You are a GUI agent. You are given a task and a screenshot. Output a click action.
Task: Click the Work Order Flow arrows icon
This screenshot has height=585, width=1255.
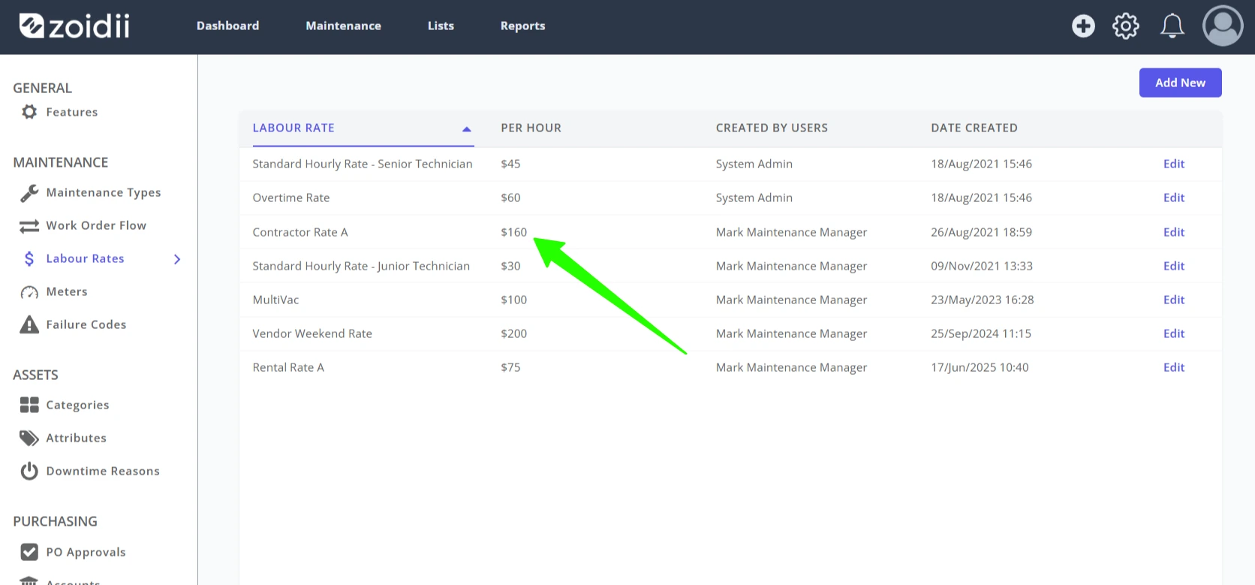29,226
